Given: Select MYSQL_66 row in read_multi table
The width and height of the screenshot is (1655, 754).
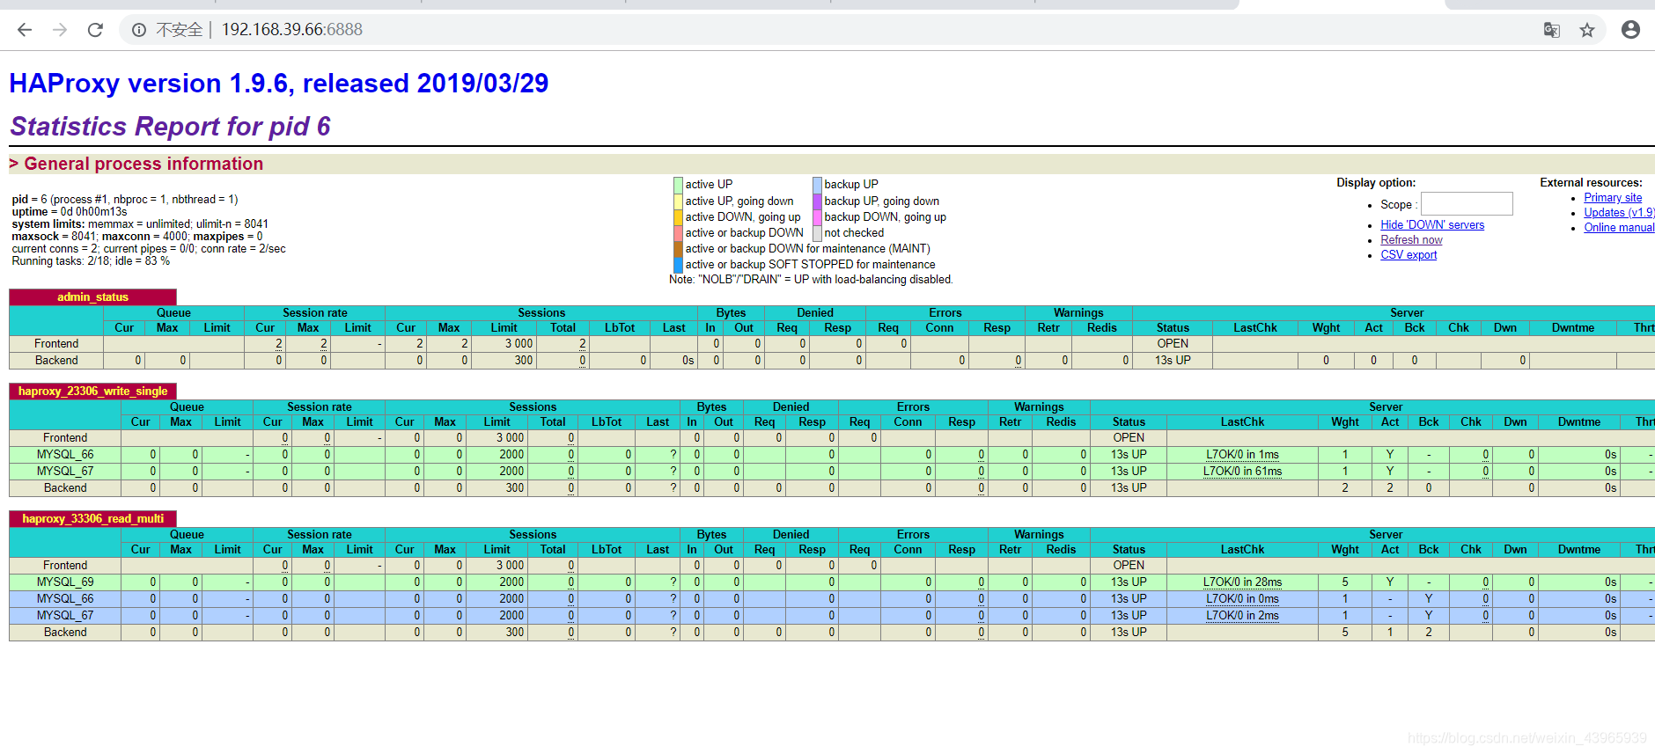Looking at the screenshot, I should click(832, 599).
